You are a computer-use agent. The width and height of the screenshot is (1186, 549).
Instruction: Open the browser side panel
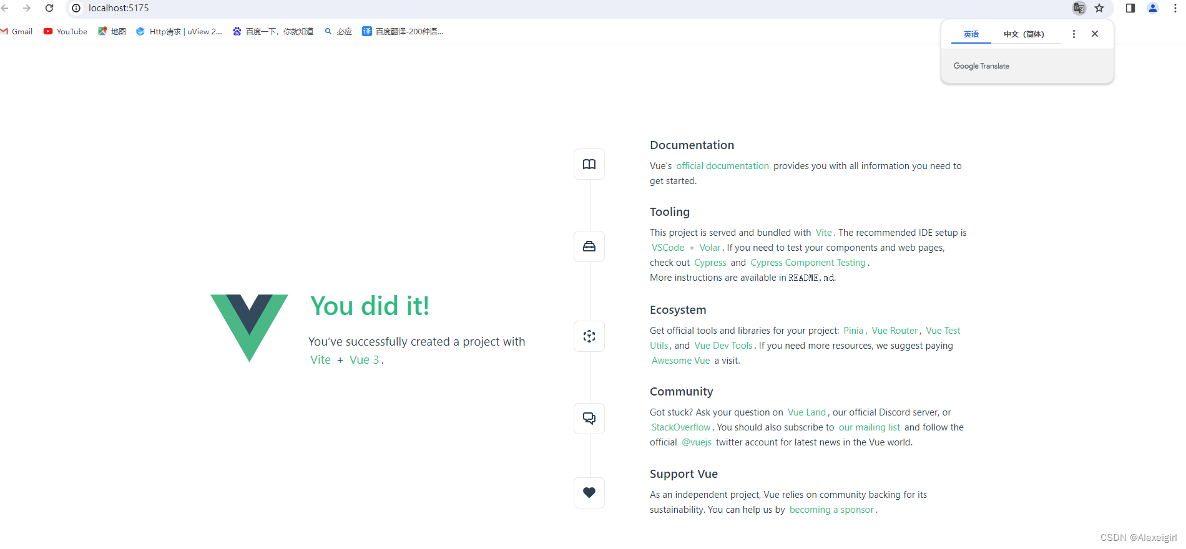pos(1130,8)
